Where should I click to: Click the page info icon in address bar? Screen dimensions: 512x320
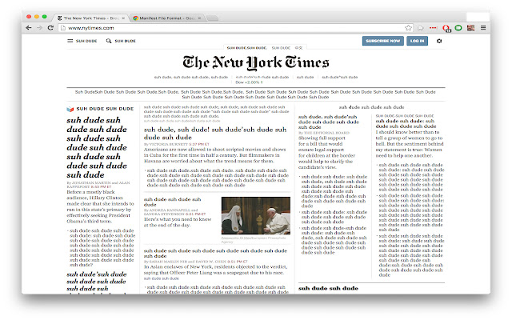tap(63, 28)
